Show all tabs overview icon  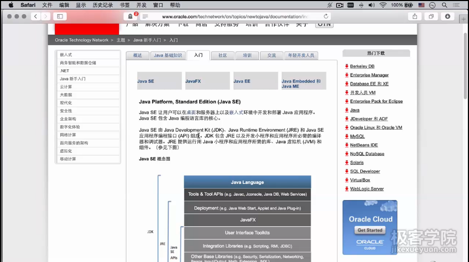pyautogui.click(x=431, y=16)
